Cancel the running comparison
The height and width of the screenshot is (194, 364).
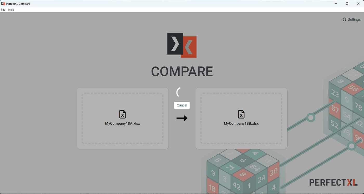click(181, 105)
